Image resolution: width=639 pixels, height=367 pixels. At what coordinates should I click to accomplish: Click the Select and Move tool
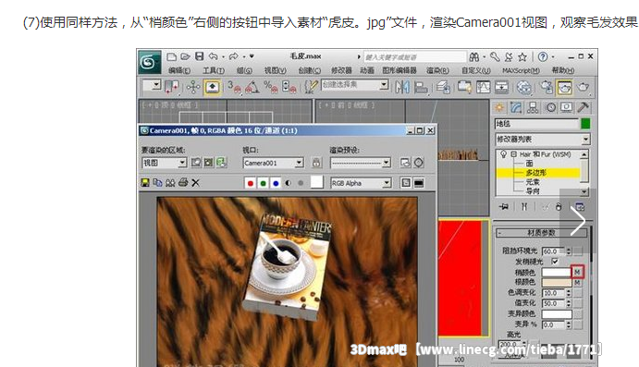pos(193,87)
